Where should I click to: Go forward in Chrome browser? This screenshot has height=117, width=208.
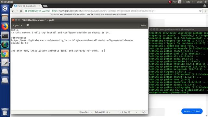17,11
